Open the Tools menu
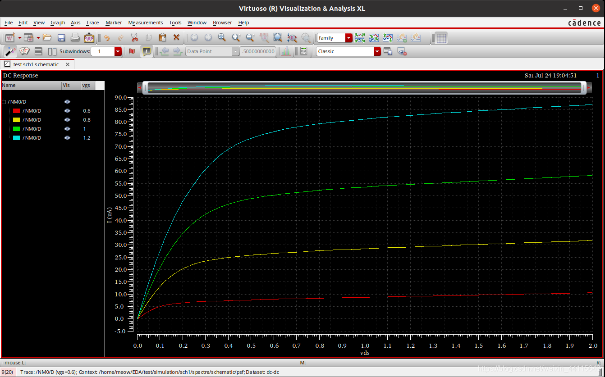This screenshot has width=605, height=377. (175, 23)
